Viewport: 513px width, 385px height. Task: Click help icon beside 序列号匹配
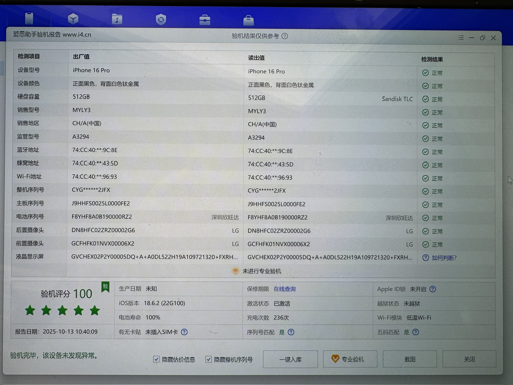click(291, 332)
